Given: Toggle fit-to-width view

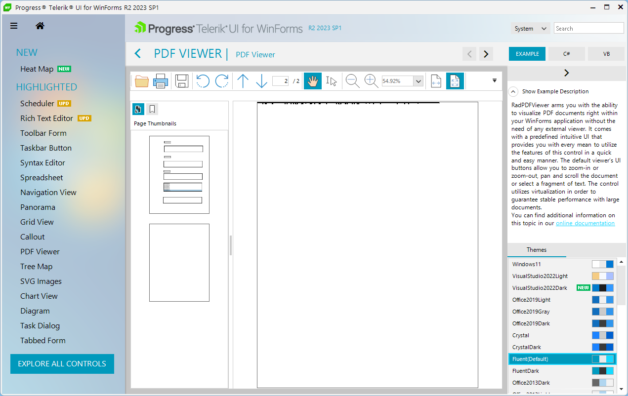Looking at the screenshot, I should click(436, 80).
